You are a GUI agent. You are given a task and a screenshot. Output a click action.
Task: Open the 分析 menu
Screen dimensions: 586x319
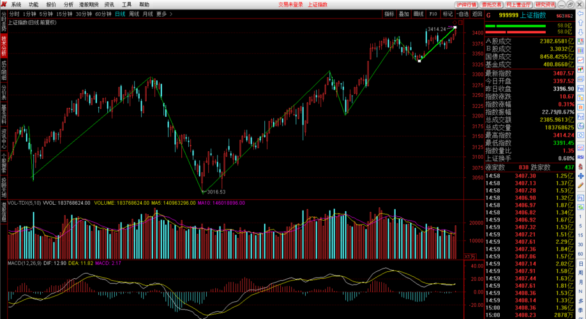click(x=68, y=4)
